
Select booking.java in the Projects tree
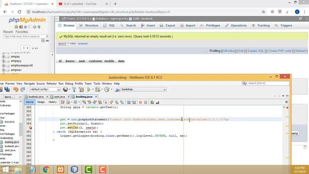tap(12, 142)
